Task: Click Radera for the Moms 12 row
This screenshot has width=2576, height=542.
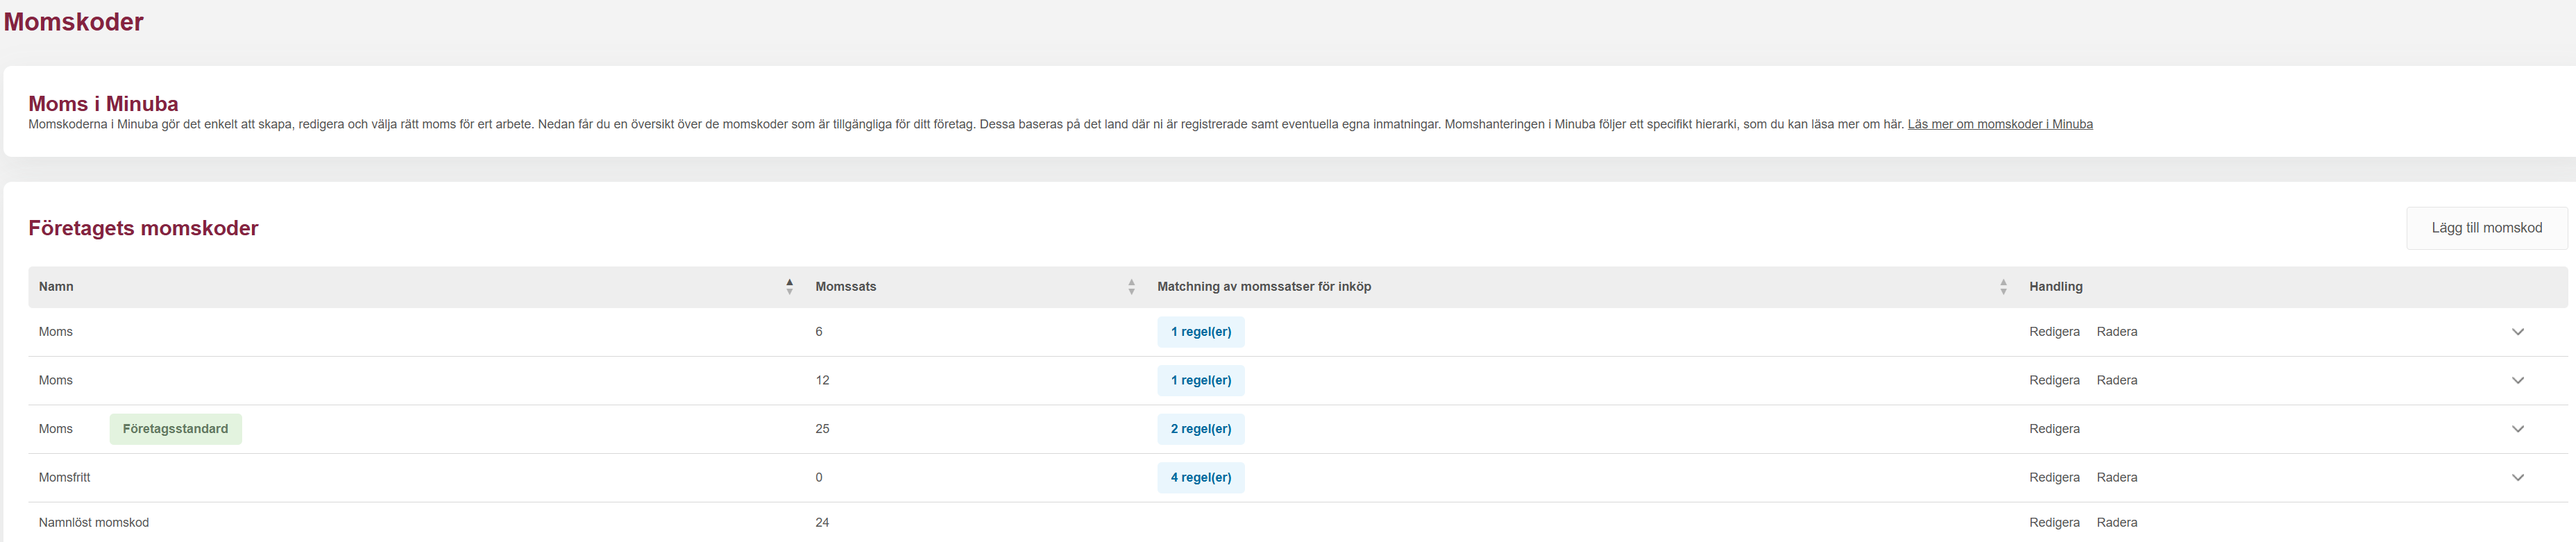Action: pyautogui.click(x=2116, y=380)
